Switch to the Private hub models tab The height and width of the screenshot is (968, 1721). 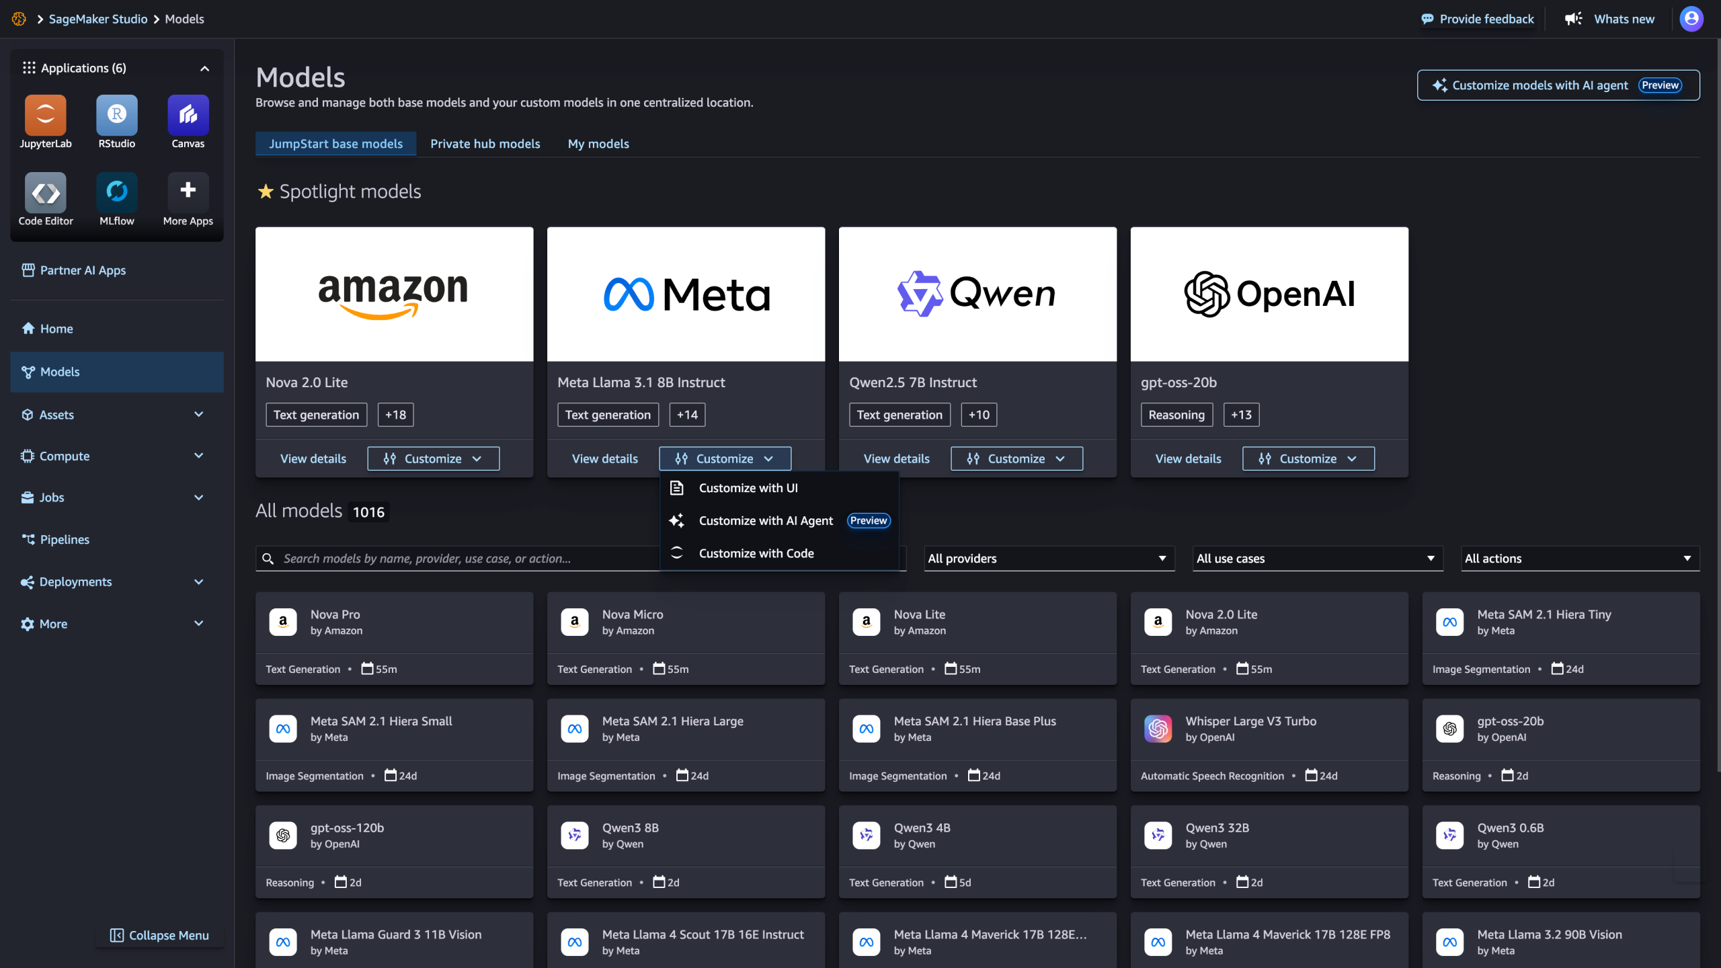[x=485, y=143]
